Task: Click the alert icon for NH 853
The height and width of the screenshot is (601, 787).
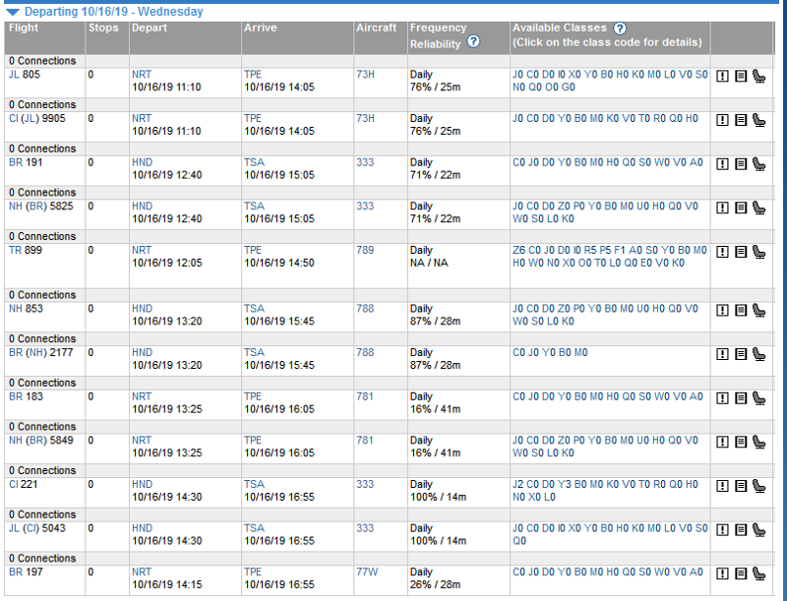Action: (x=722, y=311)
